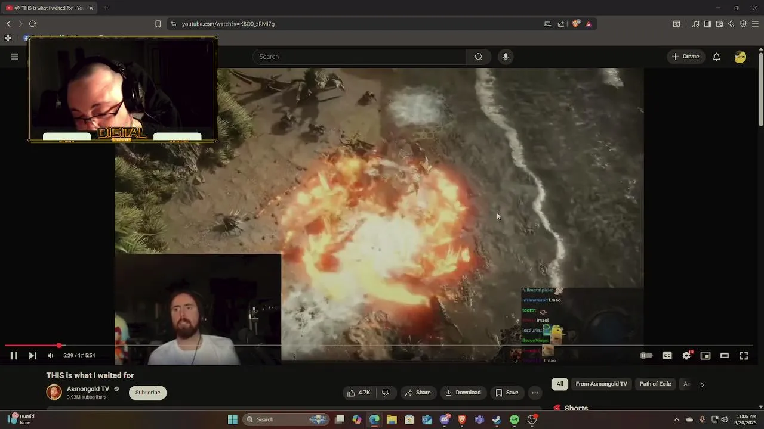Image resolution: width=764 pixels, height=429 pixels.
Task: Toggle the autoplay switch
Action: [x=646, y=356]
